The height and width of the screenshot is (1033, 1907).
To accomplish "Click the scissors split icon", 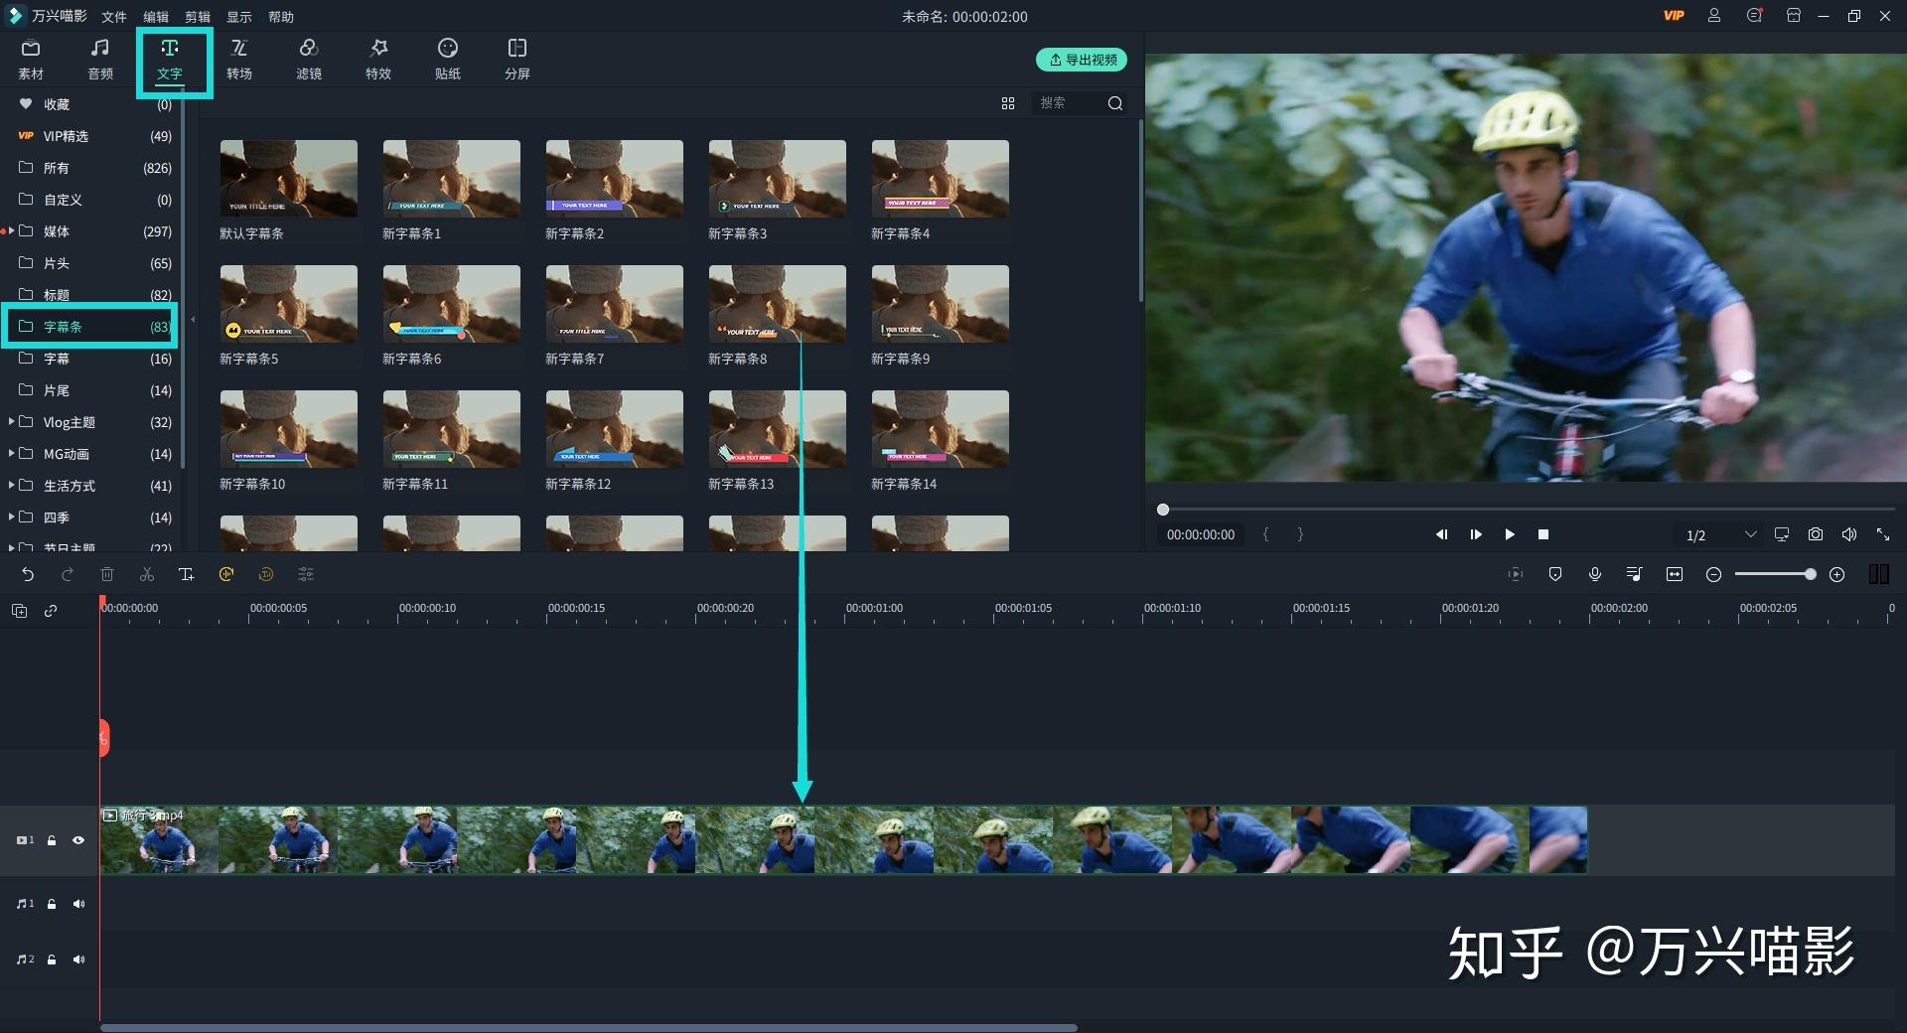I will [x=147, y=574].
